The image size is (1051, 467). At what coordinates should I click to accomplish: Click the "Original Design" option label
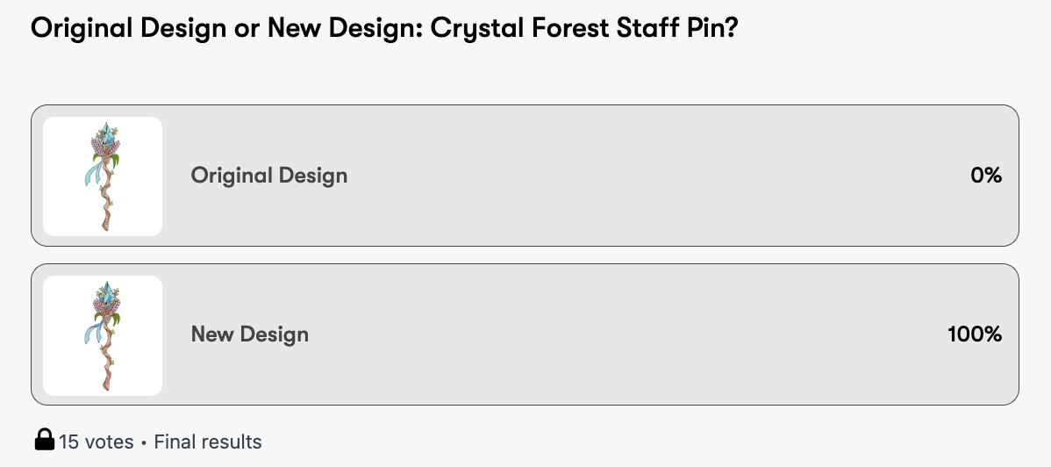269,176
